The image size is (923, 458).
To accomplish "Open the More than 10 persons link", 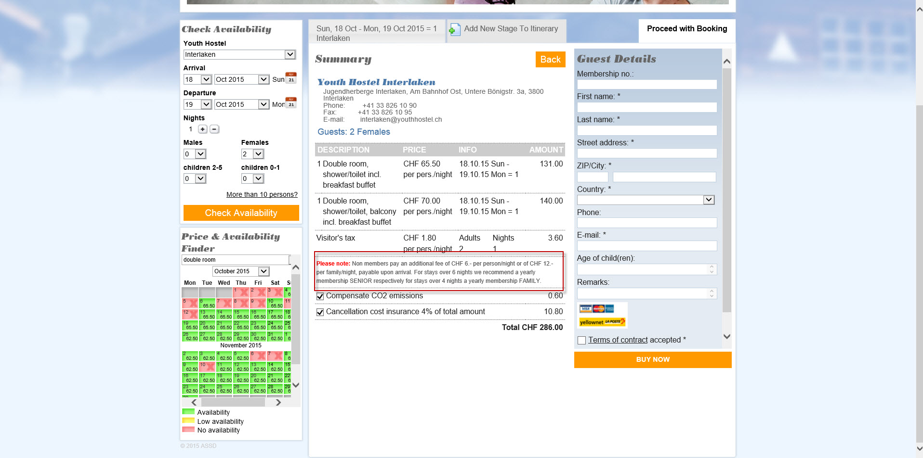I will pyautogui.click(x=262, y=194).
